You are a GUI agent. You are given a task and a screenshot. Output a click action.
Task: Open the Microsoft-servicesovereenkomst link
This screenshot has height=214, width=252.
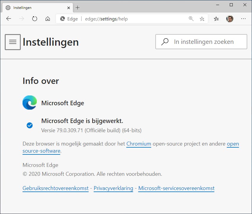[176, 188]
